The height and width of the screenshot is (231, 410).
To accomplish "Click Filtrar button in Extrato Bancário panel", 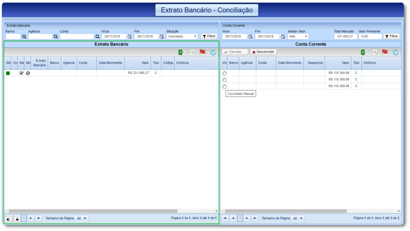I will [x=209, y=36].
